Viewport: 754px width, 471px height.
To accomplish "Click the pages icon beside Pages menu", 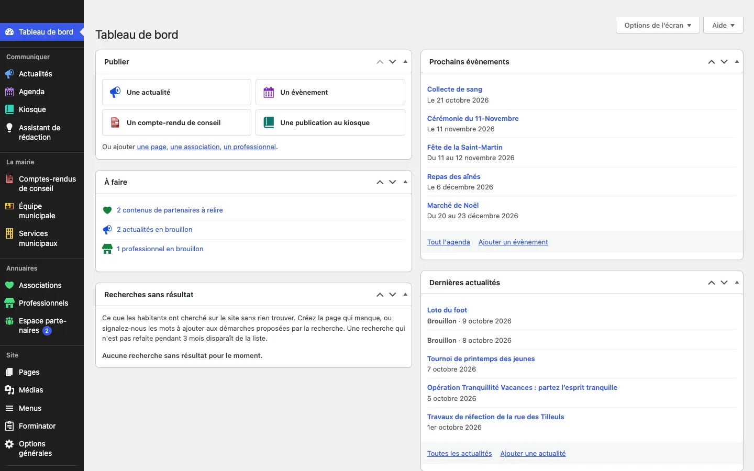I will tap(9, 372).
